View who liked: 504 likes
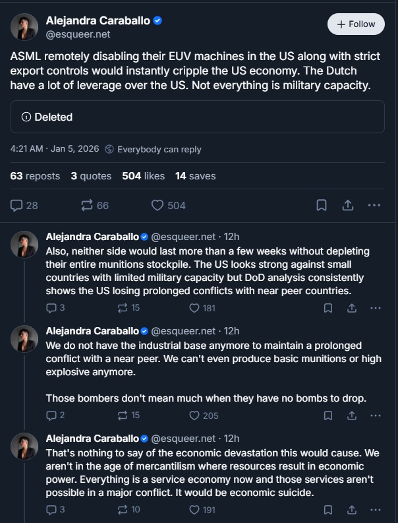398x523 pixels. [x=143, y=176]
